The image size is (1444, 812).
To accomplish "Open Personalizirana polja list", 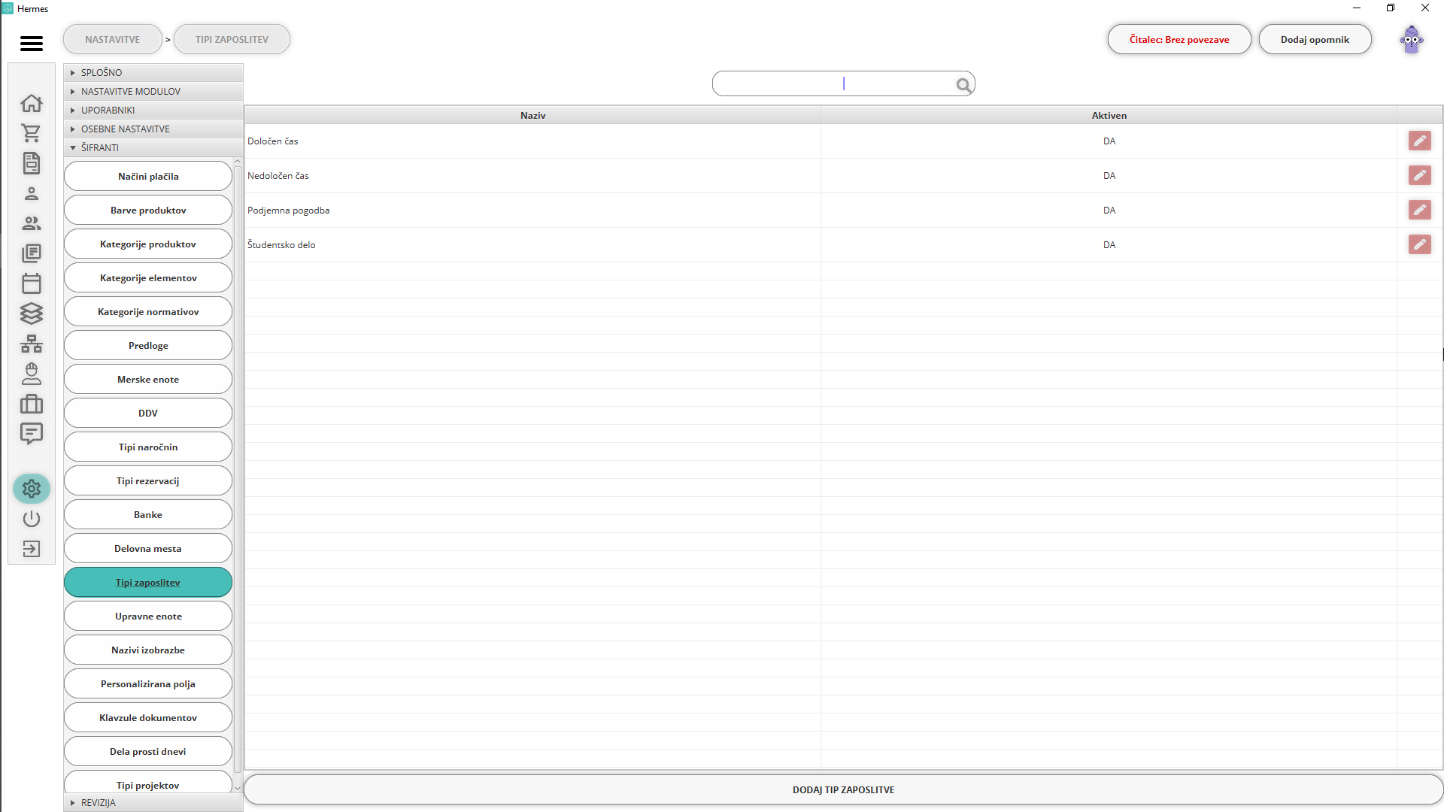I will pyautogui.click(x=148, y=683).
